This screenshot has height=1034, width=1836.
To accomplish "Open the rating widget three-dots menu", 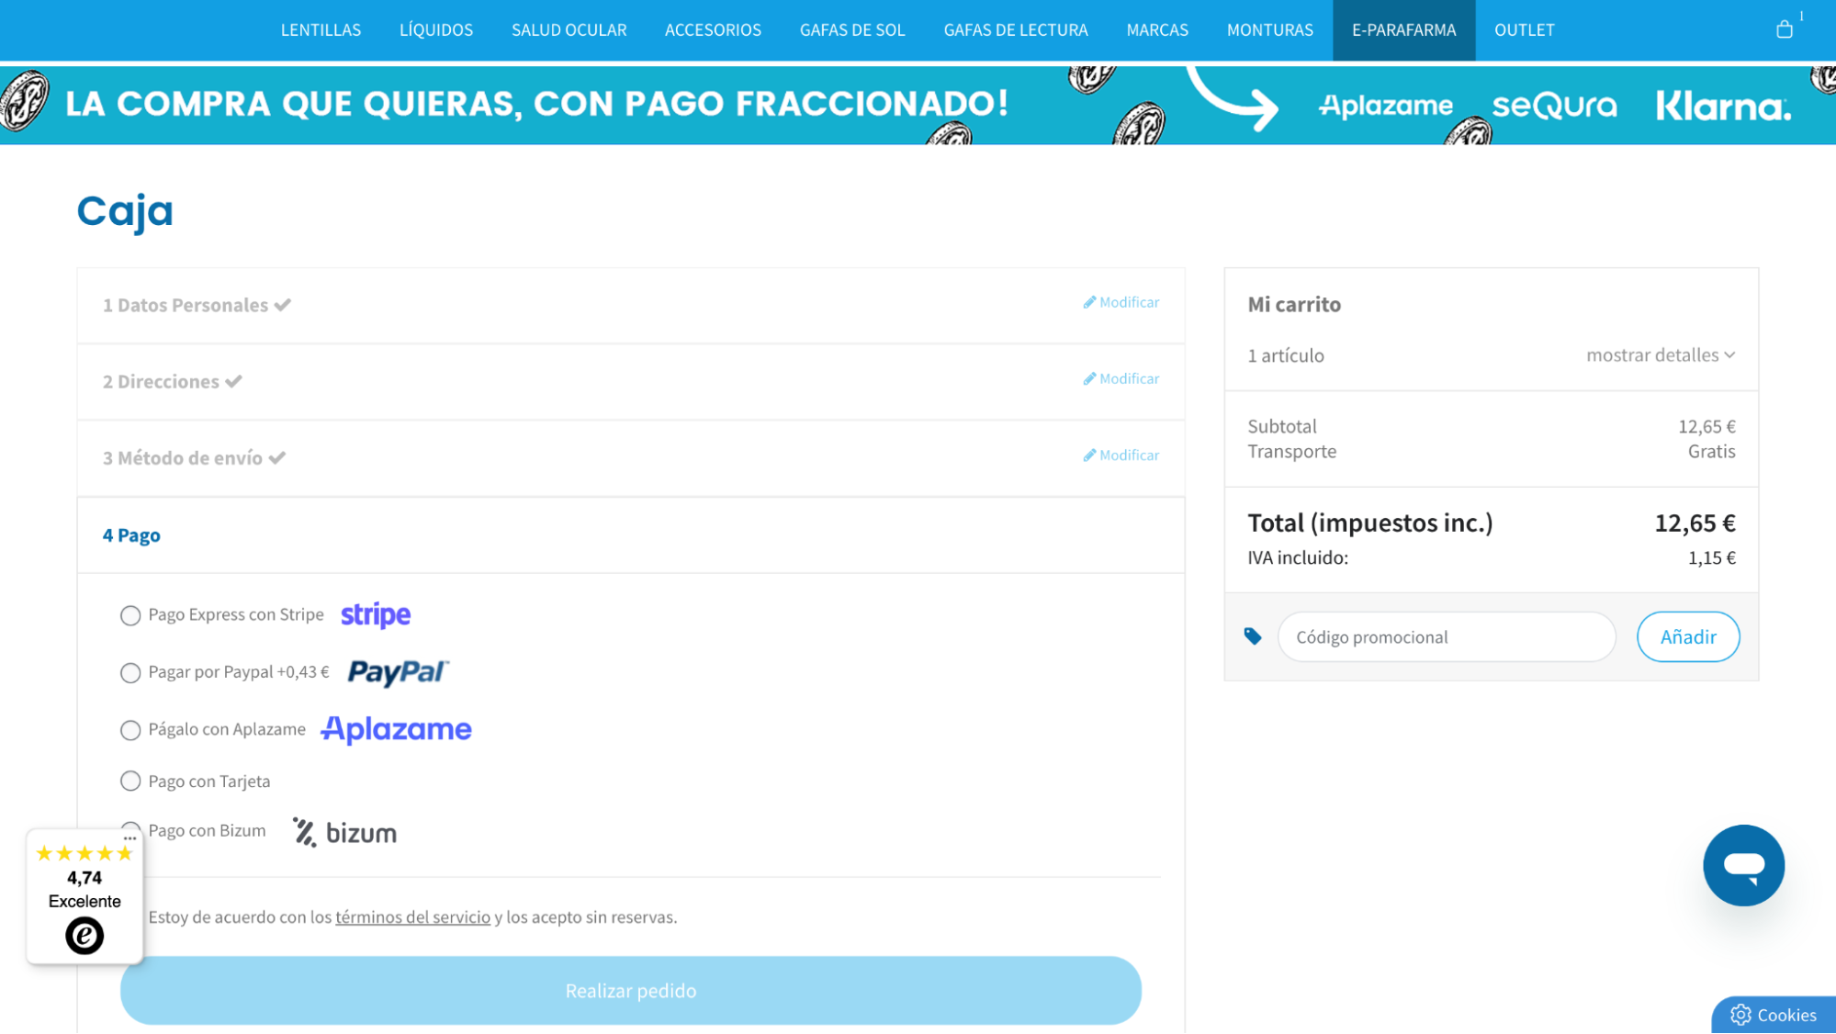I will [130, 837].
